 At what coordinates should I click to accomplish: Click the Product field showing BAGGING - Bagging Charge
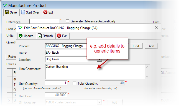pyautogui.click(x=66, y=46)
